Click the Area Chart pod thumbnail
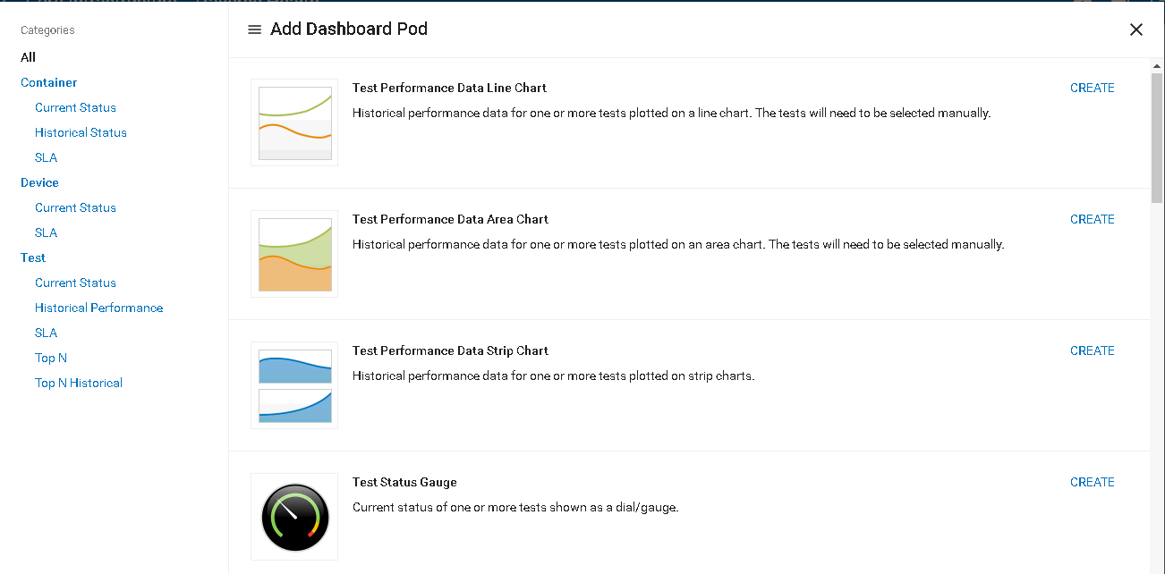 click(x=294, y=255)
